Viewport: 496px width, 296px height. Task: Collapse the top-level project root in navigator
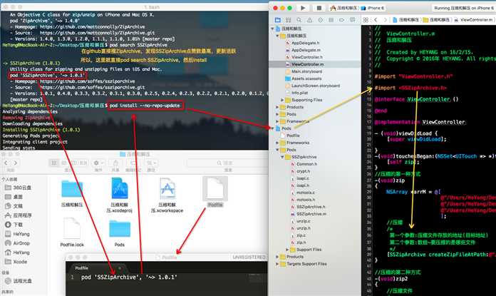[272, 29]
